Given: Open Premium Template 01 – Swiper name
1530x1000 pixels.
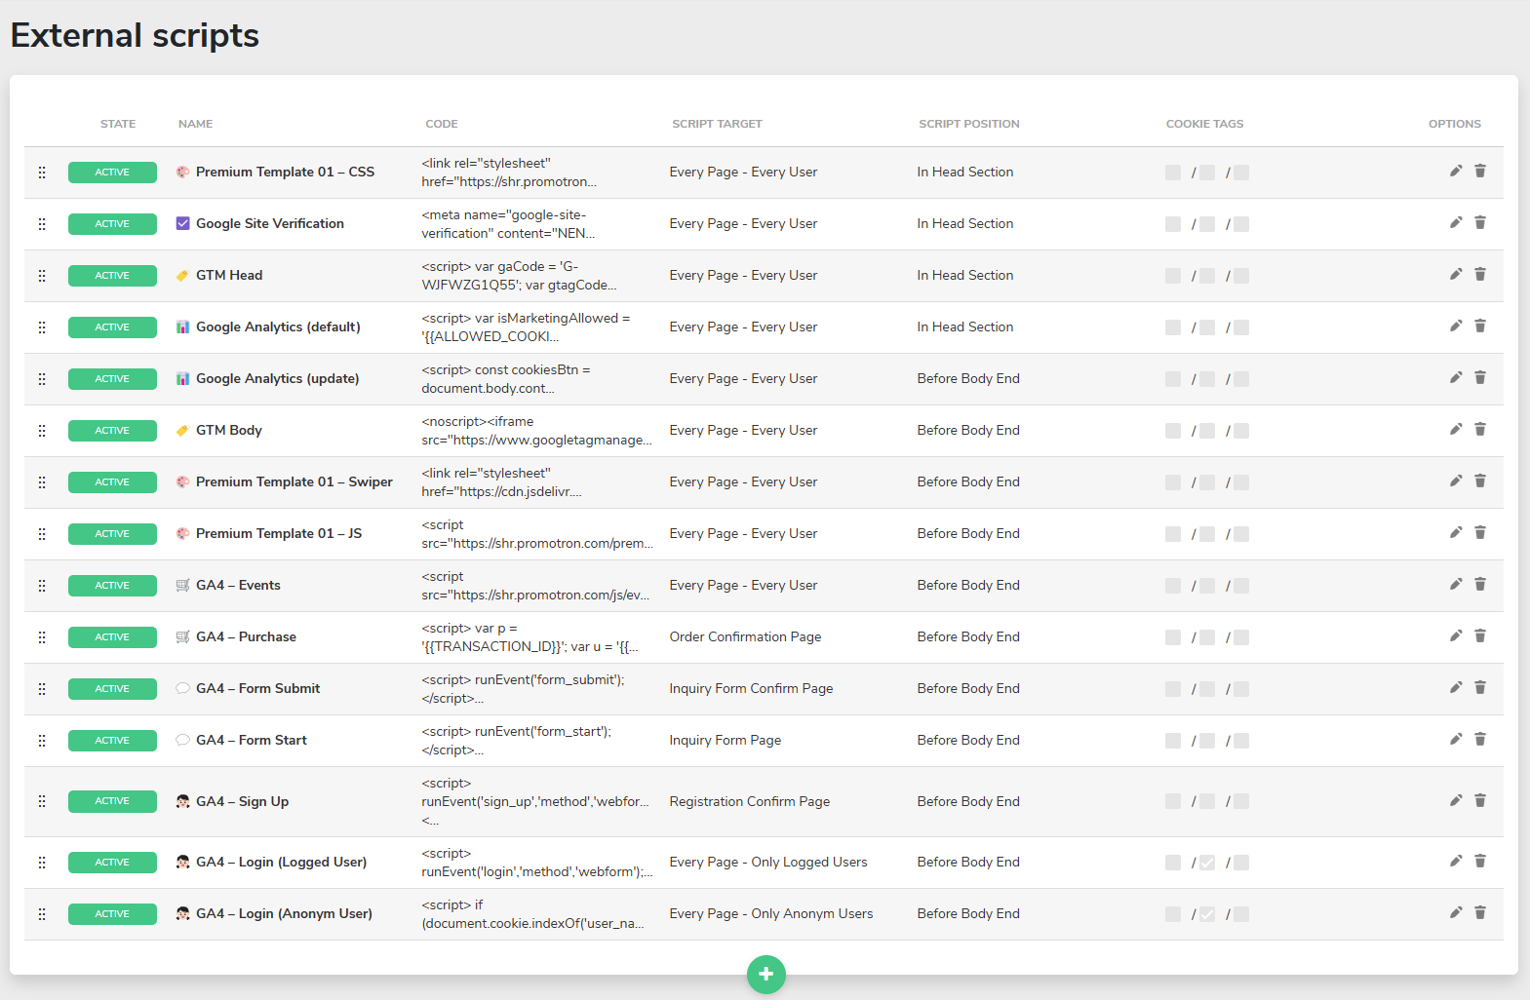Looking at the screenshot, I should tap(294, 481).
